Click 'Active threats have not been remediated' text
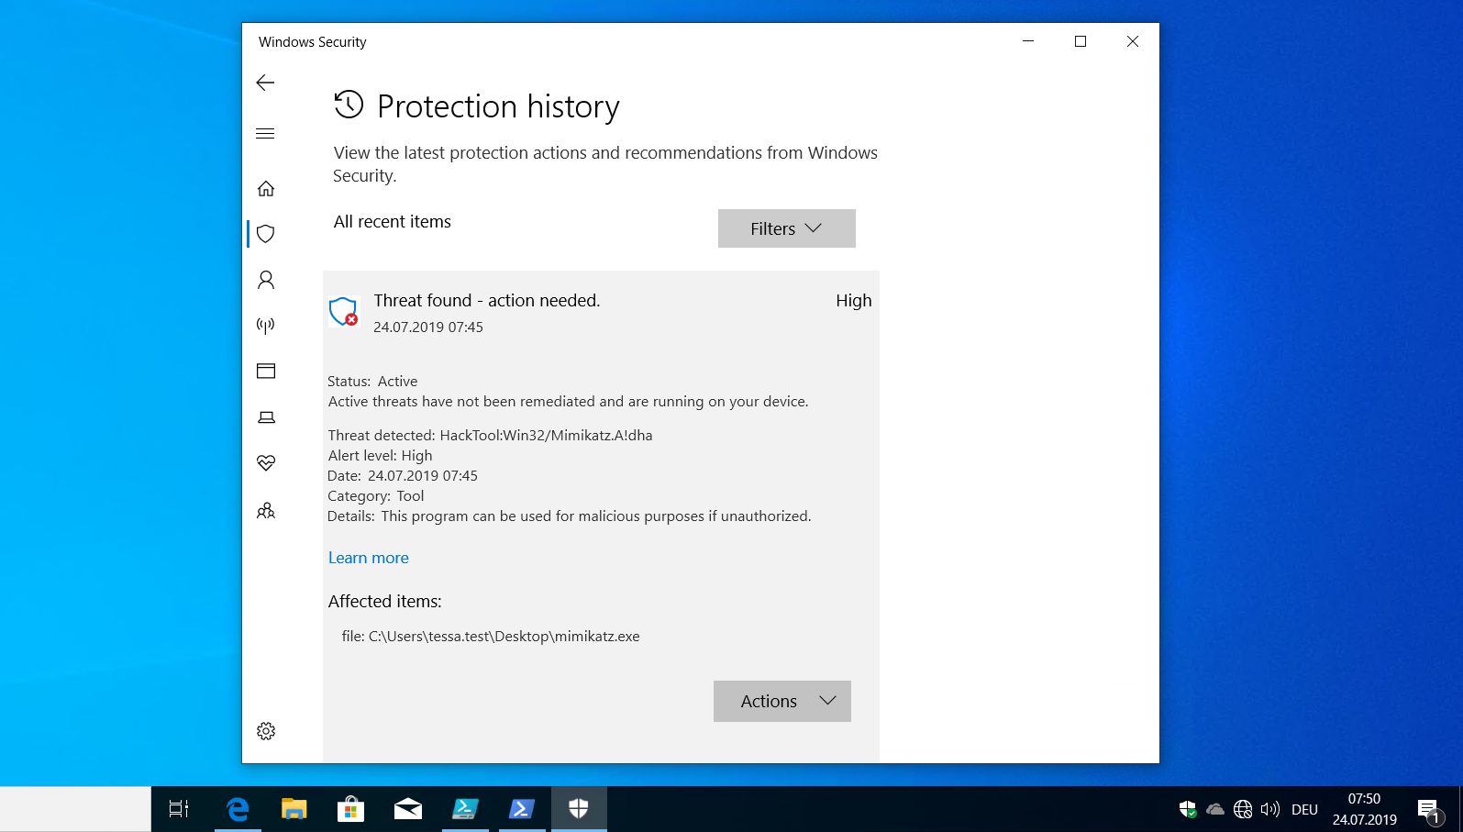 [569, 402]
